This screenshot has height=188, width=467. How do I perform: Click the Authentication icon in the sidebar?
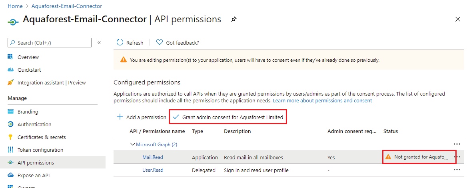click(x=11, y=124)
